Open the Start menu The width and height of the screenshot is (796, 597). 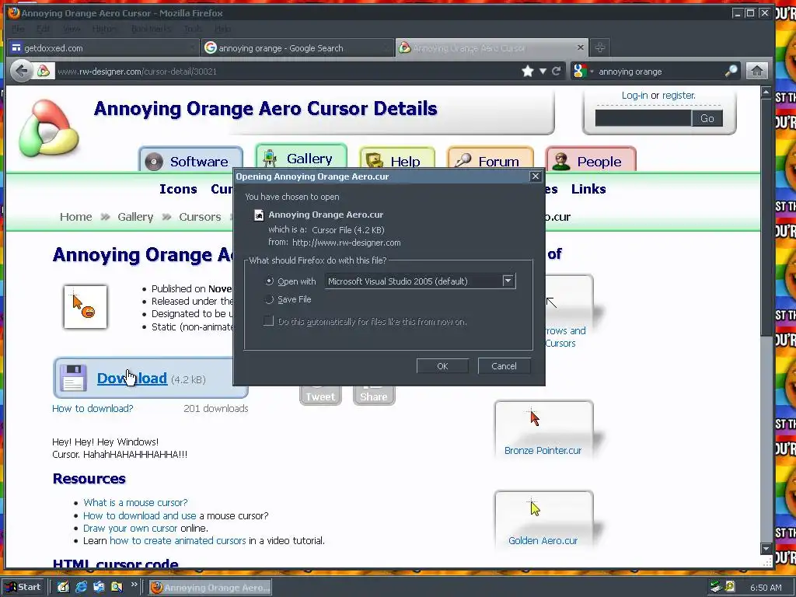(x=23, y=587)
